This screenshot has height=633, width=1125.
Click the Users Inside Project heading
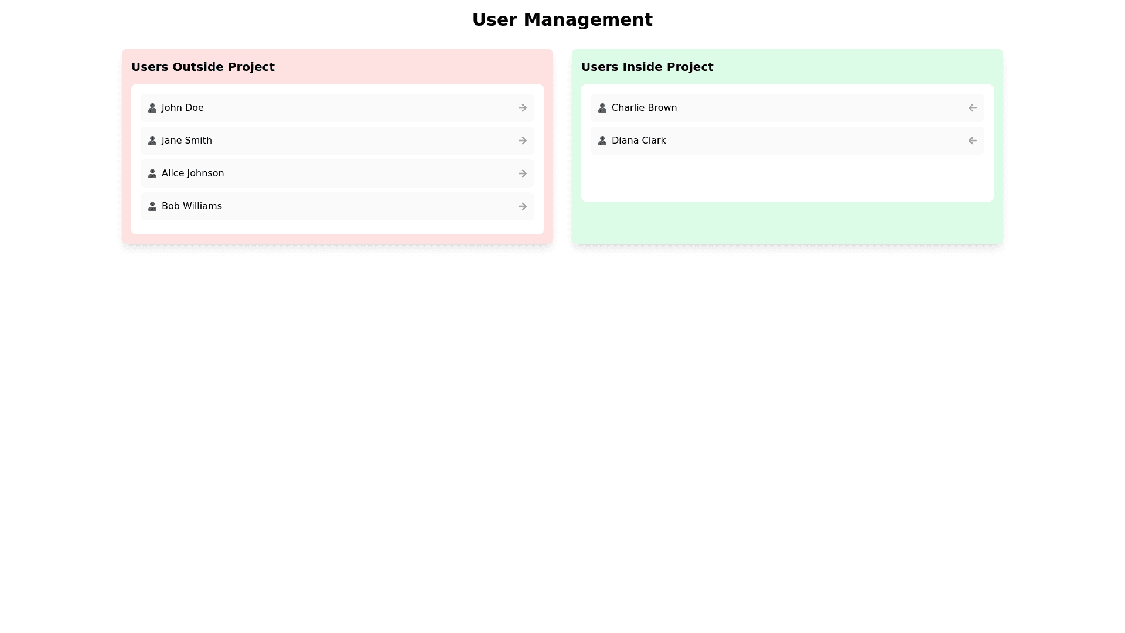[x=647, y=67]
